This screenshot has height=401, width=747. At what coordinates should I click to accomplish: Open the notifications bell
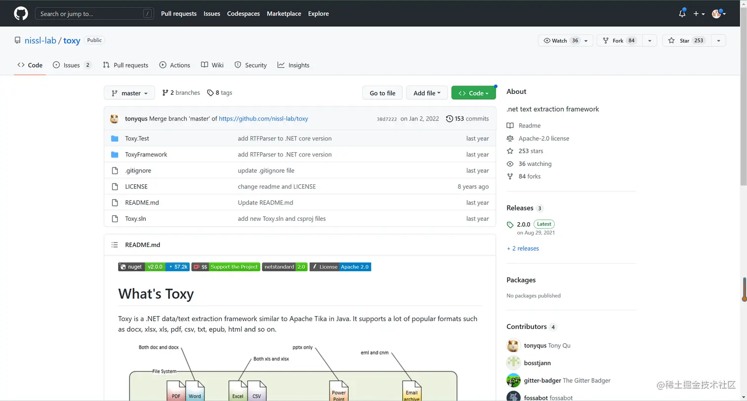[682, 13]
